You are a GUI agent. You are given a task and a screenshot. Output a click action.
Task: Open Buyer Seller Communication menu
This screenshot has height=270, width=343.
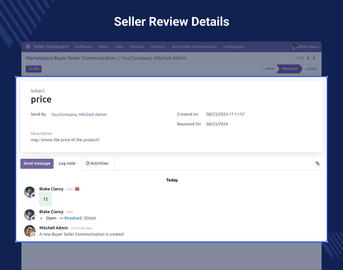pos(194,47)
